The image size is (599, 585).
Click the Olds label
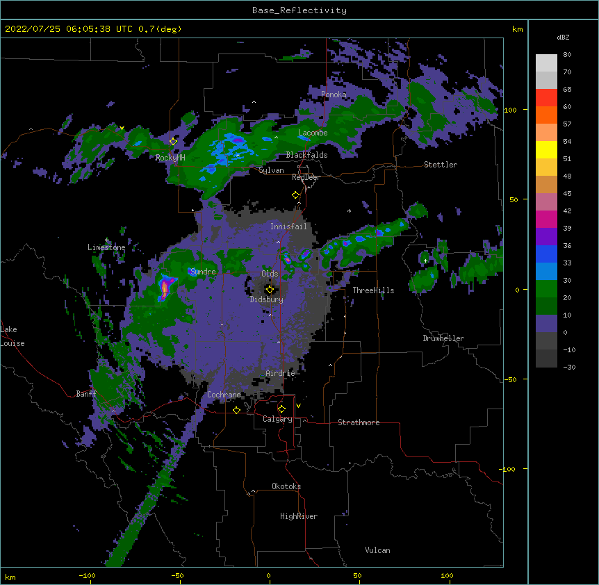[x=270, y=274]
